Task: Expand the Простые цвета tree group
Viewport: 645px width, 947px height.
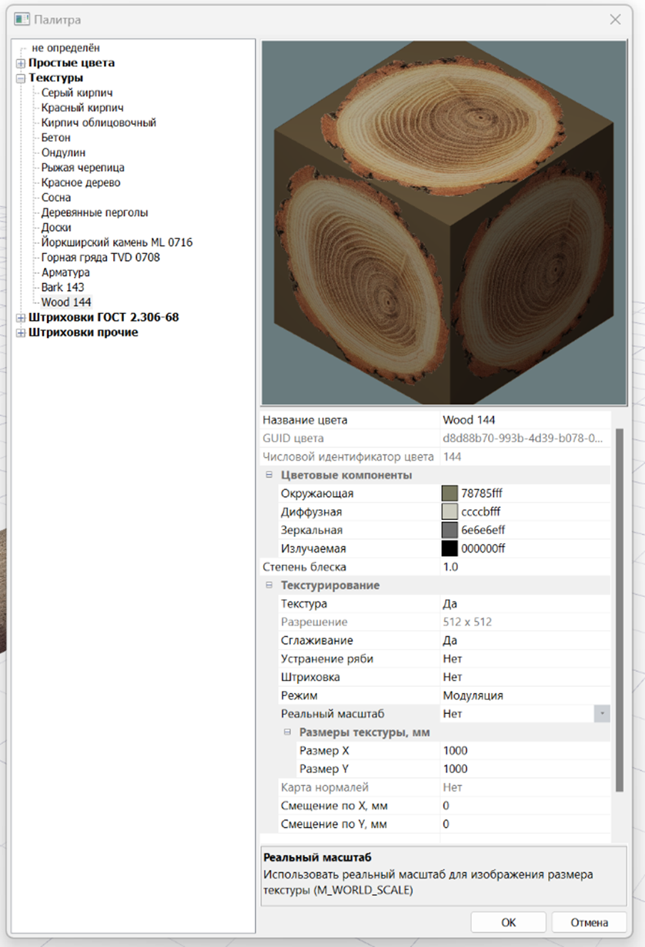Action: click(x=21, y=63)
